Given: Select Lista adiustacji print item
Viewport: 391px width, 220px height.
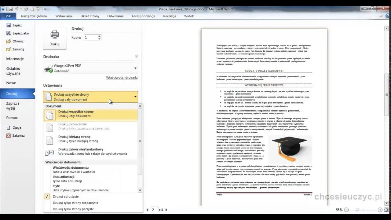Looking at the screenshot, I should [91, 179].
